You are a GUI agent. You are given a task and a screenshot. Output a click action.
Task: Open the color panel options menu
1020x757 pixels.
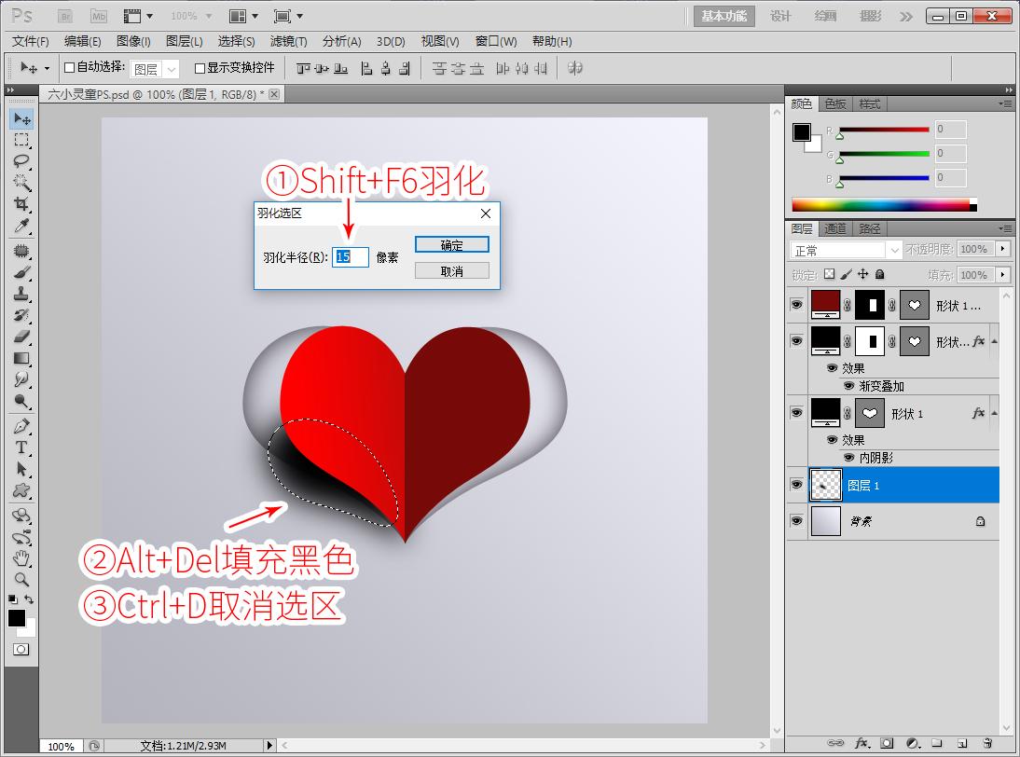tap(1005, 103)
